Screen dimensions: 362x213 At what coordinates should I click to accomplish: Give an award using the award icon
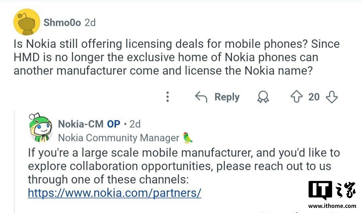click(x=263, y=97)
